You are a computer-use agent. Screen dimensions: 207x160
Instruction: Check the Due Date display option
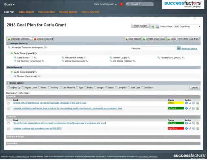coord(142,87)
